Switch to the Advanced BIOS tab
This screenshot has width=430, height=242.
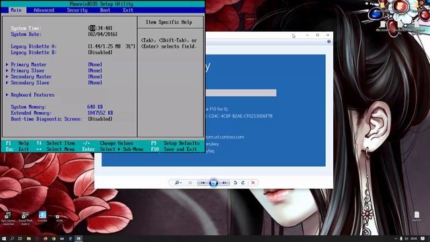pos(44,10)
